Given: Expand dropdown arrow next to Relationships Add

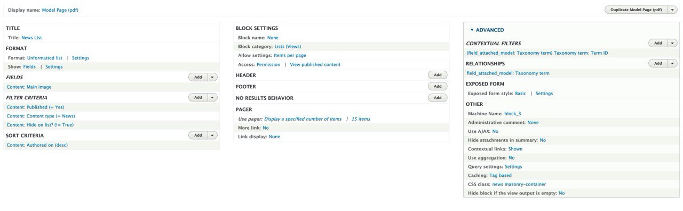Looking at the screenshot, I should pyautogui.click(x=673, y=63).
